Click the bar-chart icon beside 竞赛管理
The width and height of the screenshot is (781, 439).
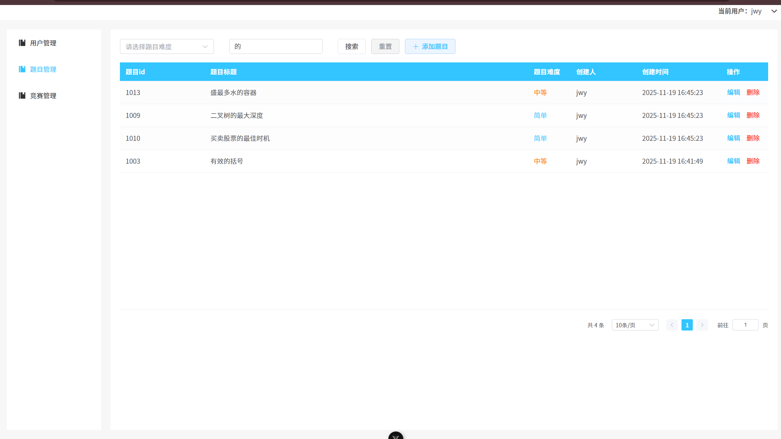(22, 95)
